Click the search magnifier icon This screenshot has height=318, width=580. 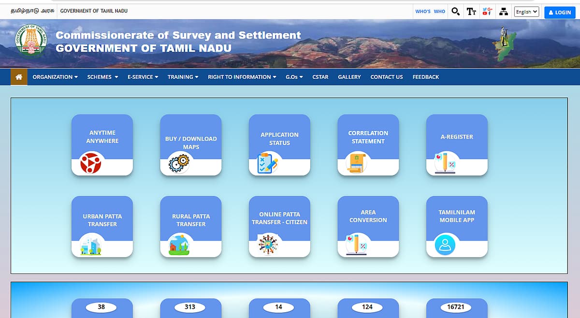455,11
